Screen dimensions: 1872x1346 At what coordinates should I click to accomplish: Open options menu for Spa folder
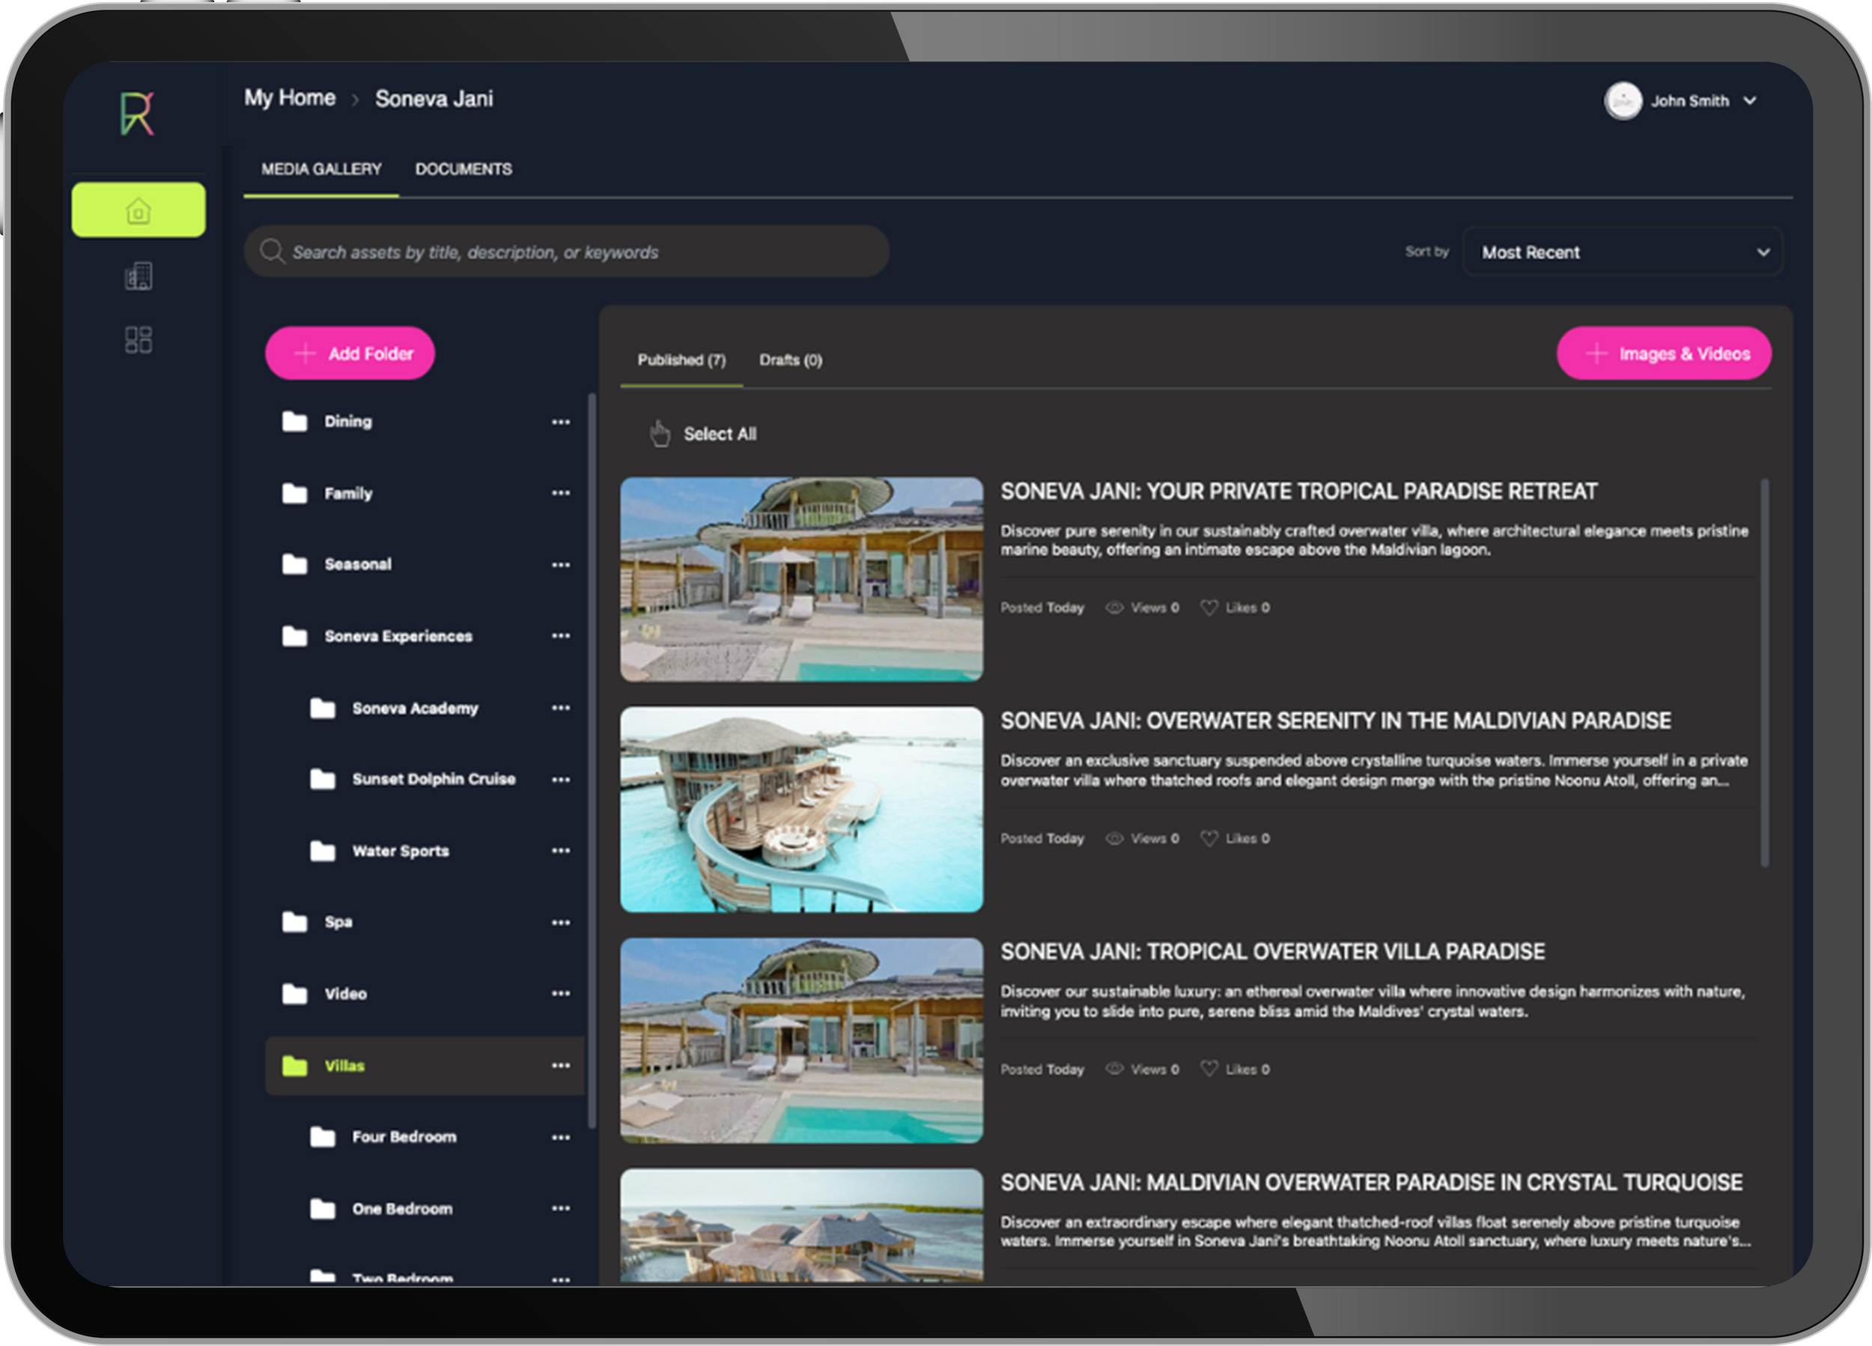(x=560, y=922)
